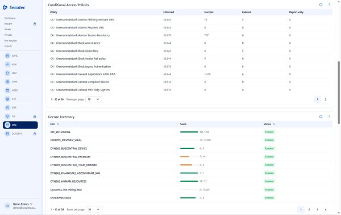Click the Enforced column header

[168, 12]
